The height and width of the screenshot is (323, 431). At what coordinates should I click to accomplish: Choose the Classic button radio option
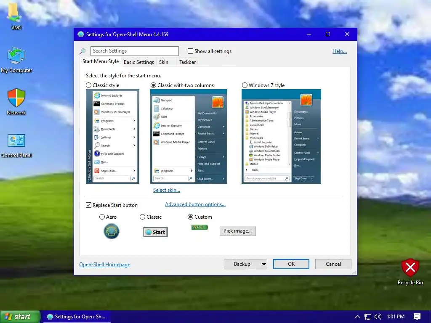tap(142, 217)
